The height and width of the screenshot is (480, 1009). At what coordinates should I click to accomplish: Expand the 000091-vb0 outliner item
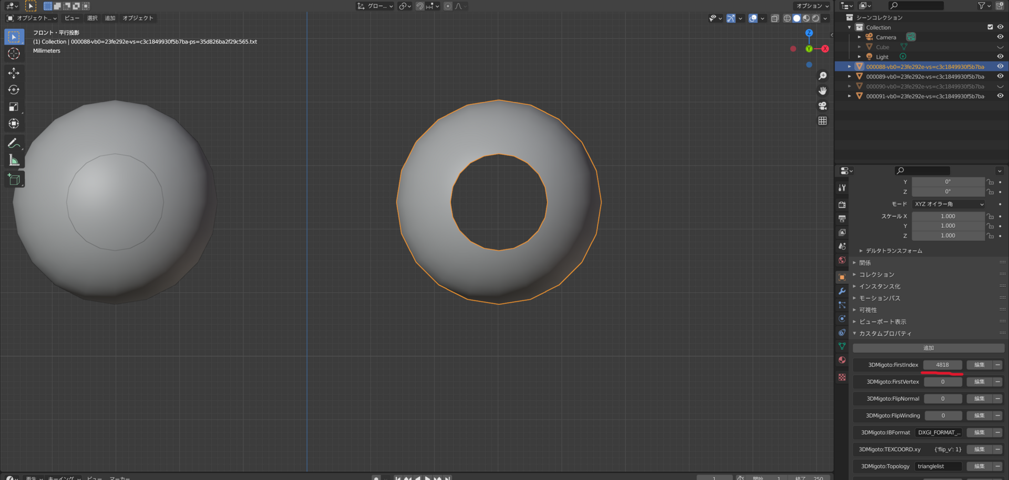pyautogui.click(x=849, y=96)
